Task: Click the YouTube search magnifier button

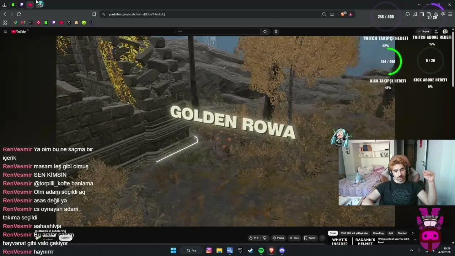Action: (x=265, y=32)
